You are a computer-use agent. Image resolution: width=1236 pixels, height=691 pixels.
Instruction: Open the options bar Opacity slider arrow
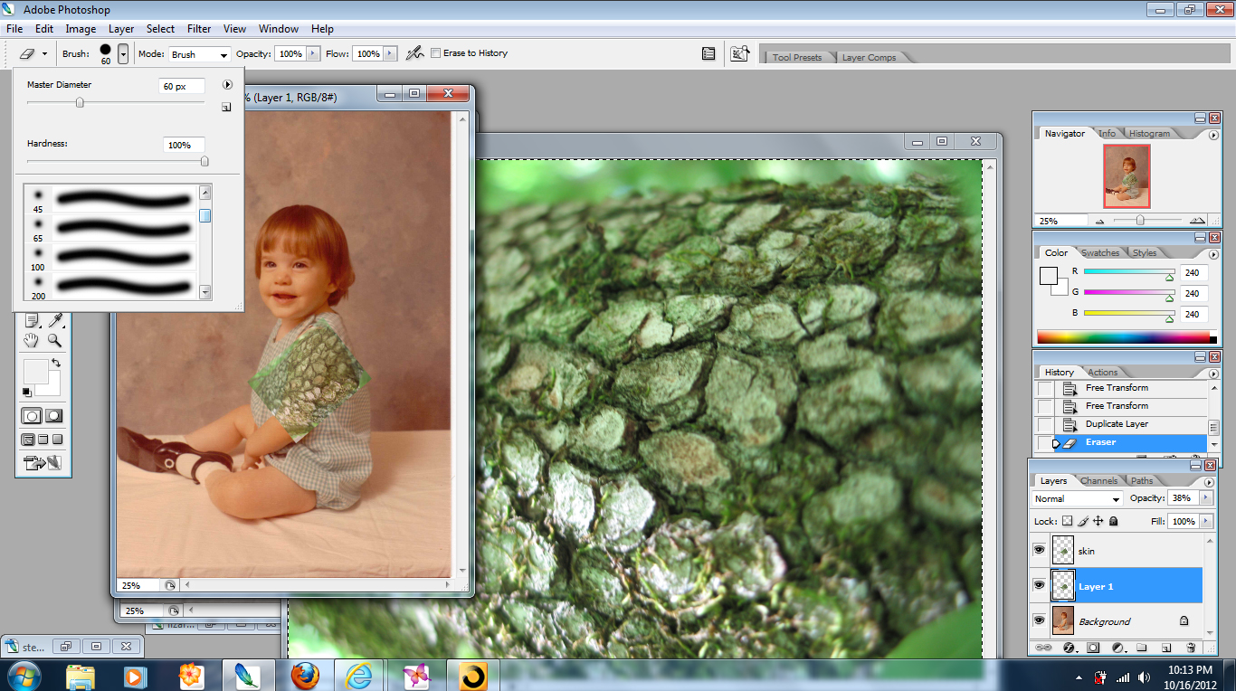click(x=313, y=53)
